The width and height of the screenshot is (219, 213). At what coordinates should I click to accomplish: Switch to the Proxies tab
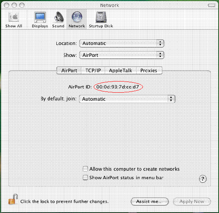pyautogui.click(x=149, y=70)
